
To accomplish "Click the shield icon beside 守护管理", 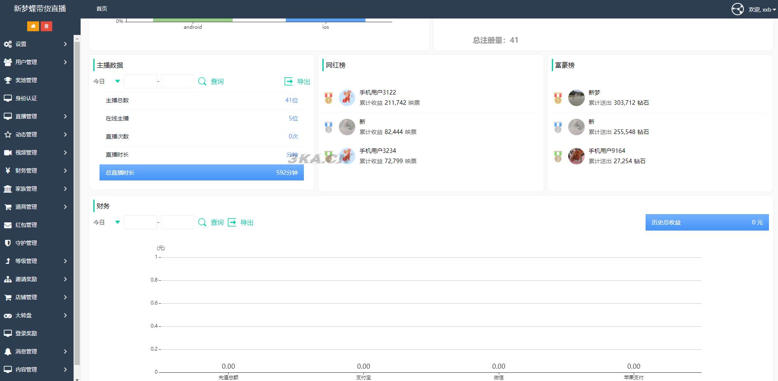I will [8, 243].
